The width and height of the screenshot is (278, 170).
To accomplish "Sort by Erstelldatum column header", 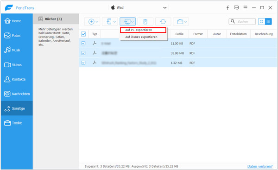I will [x=238, y=34].
